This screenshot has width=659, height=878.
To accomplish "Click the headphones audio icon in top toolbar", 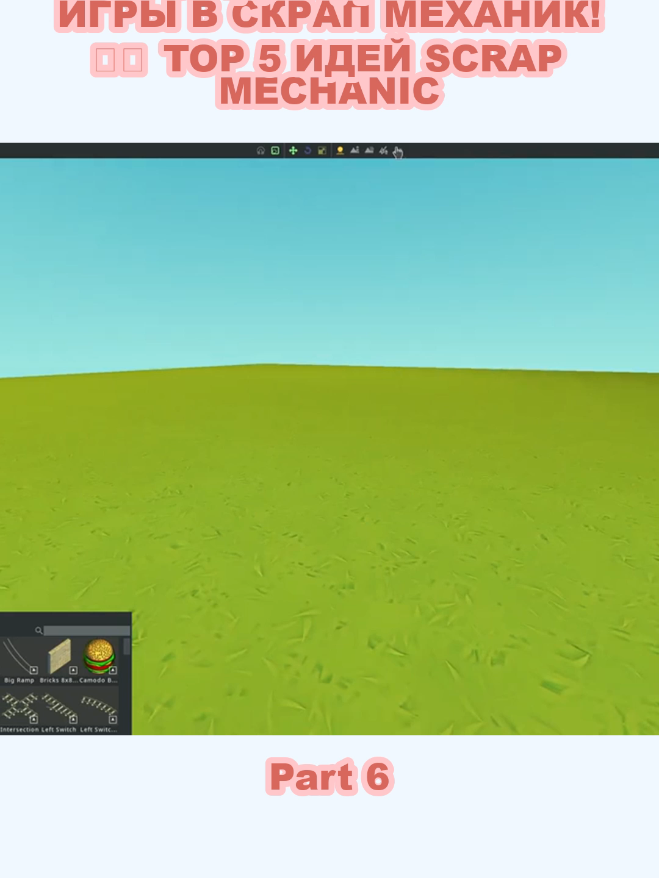I will 261,151.
